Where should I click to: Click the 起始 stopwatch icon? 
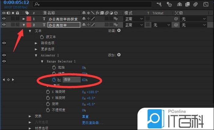(x=54, y=67)
